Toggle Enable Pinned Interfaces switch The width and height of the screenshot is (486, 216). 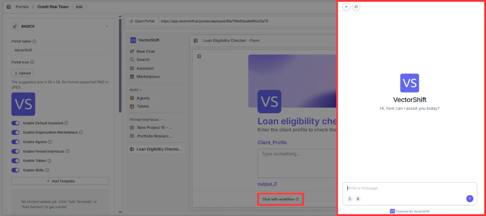coord(15,151)
